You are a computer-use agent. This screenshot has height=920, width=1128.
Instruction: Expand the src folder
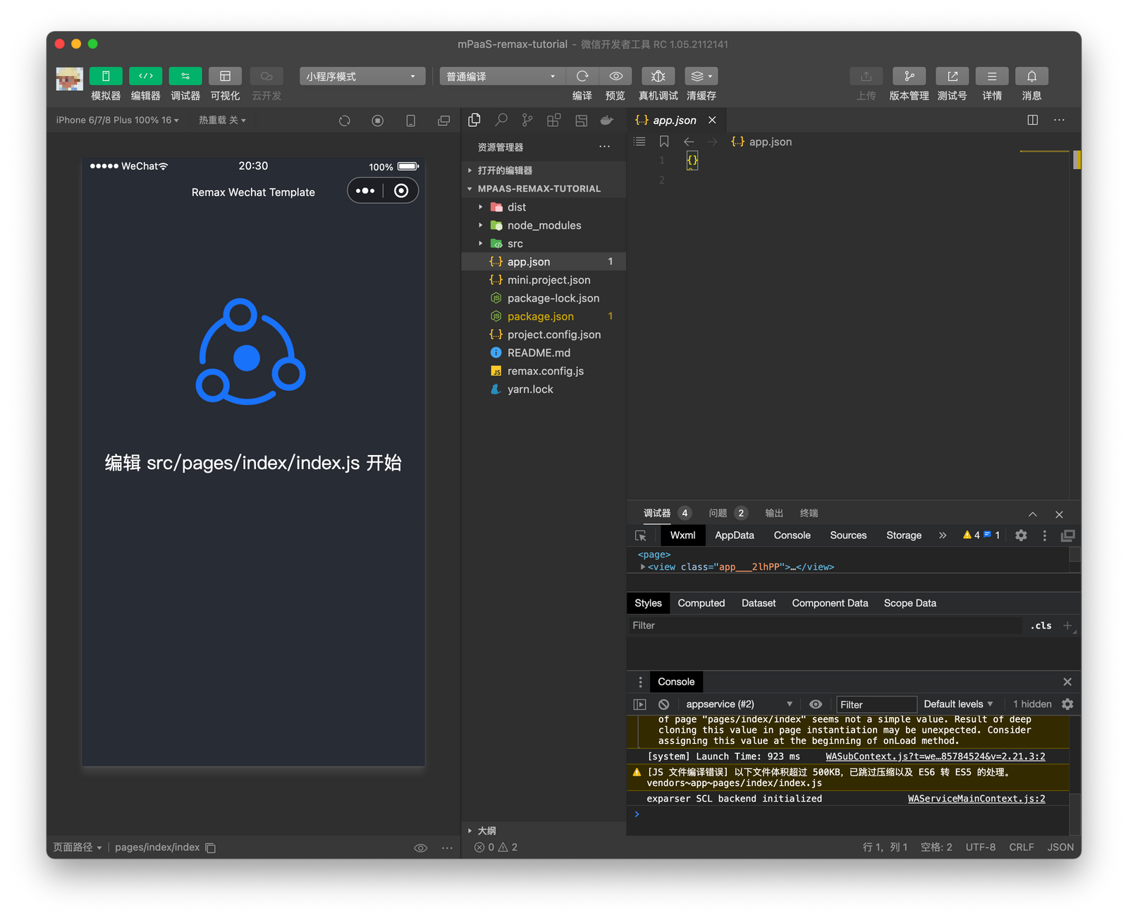click(544, 244)
